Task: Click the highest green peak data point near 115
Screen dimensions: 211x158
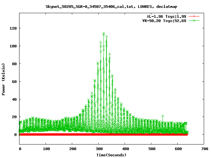Action: 104,33
